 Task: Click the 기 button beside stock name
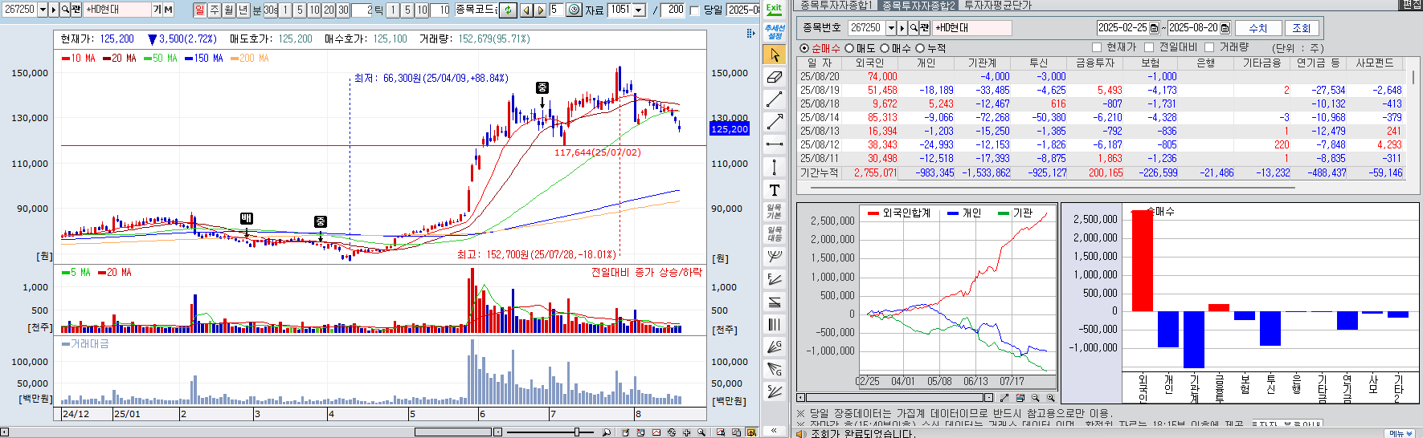[157, 10]
